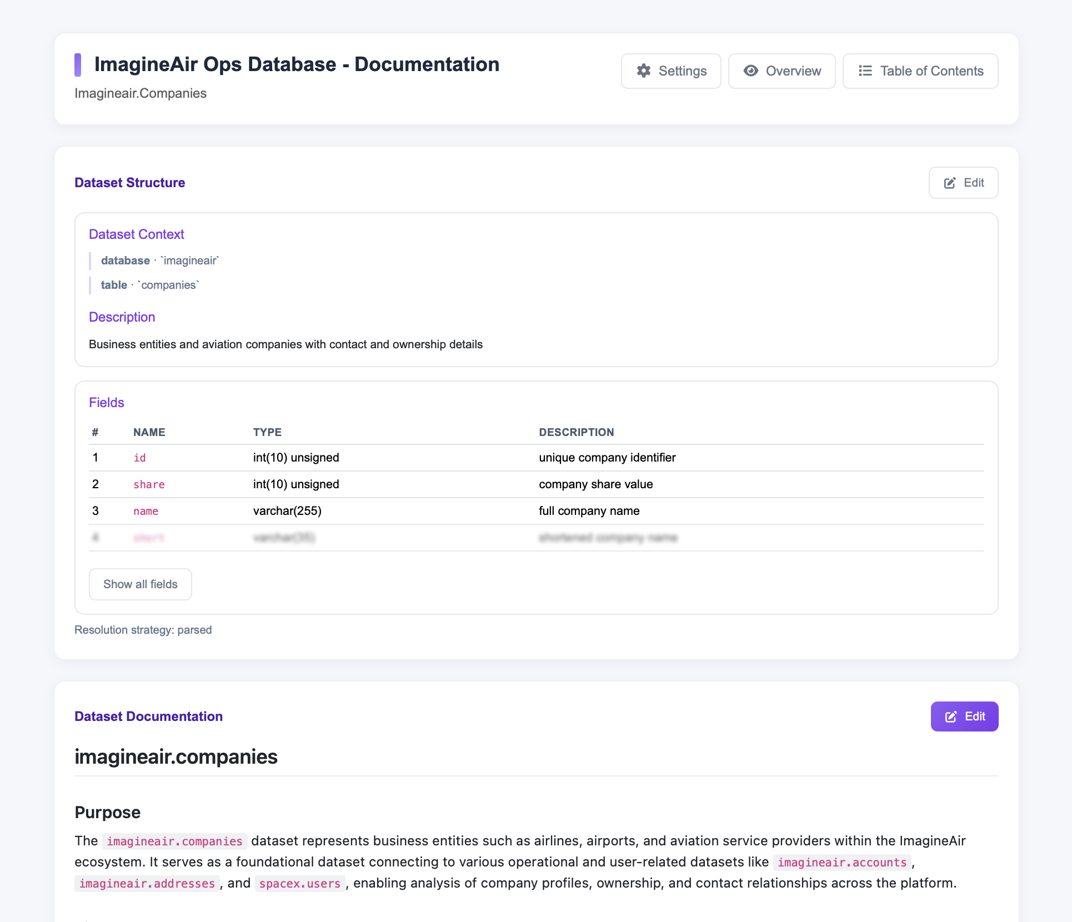Click the Imagineair.Companies subtitle

pos(141,93)
